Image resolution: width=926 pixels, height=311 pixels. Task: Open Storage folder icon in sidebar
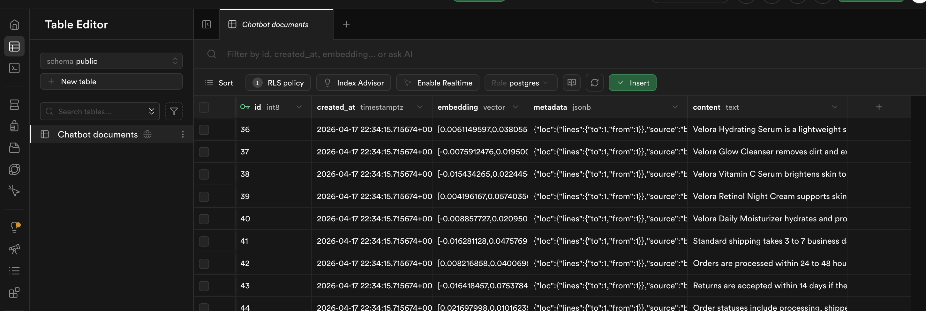pyautogui.click(x=14, y=148)
